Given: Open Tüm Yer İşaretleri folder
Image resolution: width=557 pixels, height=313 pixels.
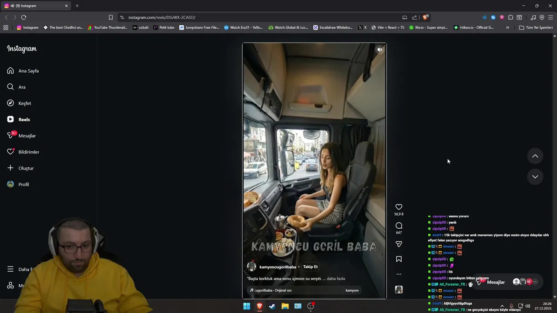Looking at the screenshot, I should (x=536, y=27).
